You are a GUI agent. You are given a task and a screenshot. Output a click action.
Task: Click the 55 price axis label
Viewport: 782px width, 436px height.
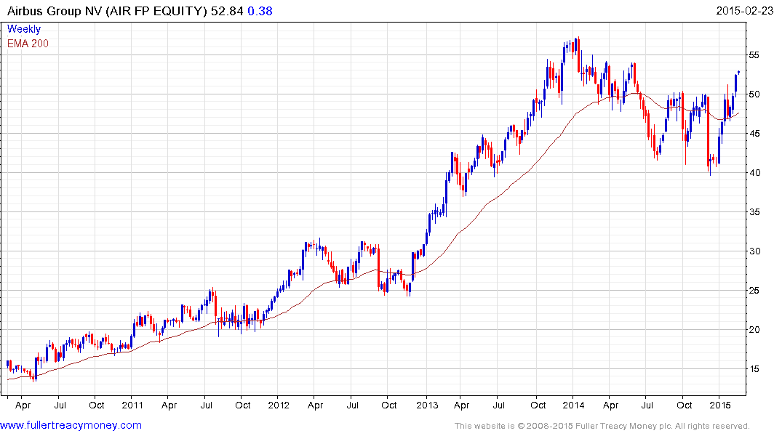click(x=754, y=55)
